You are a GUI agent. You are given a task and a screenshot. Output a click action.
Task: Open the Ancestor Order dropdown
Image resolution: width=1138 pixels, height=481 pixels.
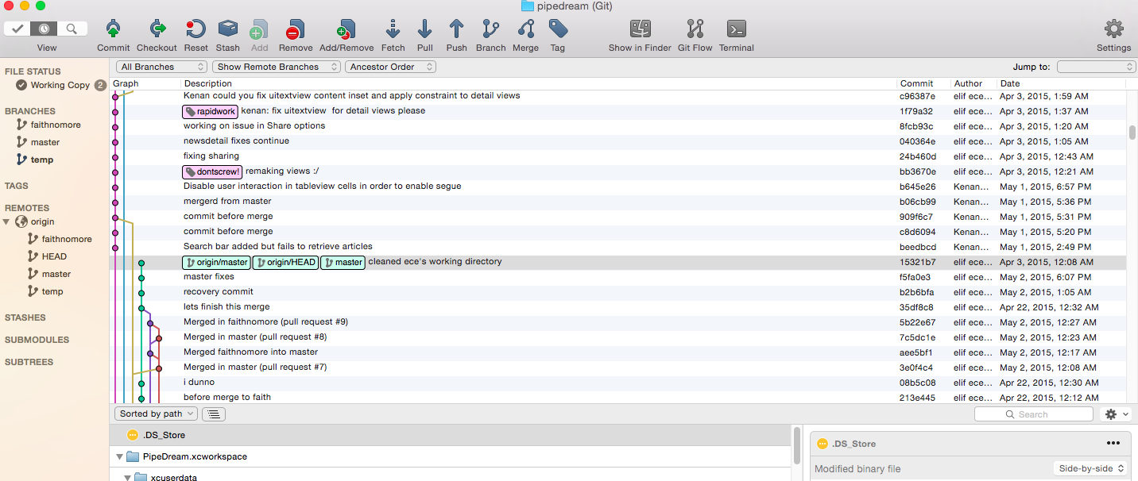(x=390, y=67)
